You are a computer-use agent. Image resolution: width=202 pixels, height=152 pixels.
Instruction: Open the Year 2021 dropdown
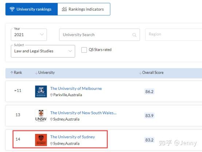coord(29,35)
